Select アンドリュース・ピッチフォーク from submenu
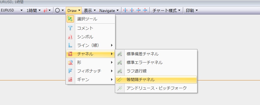Screen dimensions: 260x105 coord(156,88)
